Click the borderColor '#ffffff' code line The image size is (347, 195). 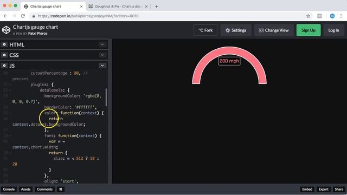pos(70,107)
